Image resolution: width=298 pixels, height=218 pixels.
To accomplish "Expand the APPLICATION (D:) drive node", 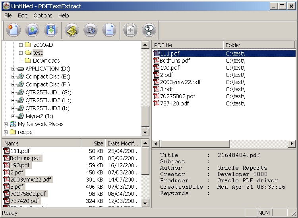I will (13, 69).
